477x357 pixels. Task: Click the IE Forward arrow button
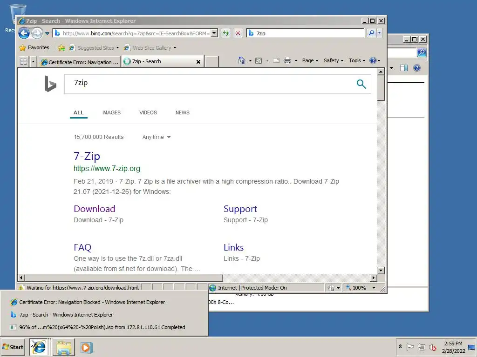coord(37,33)
